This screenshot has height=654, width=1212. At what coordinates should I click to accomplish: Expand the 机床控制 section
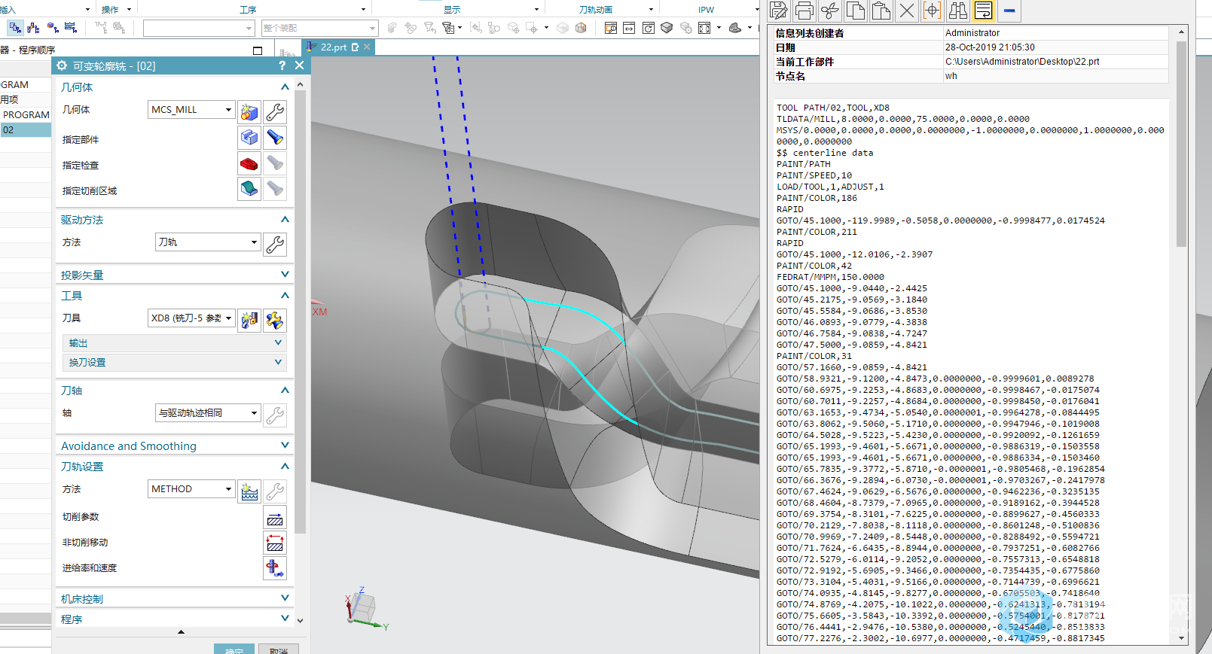pos(285,598)
